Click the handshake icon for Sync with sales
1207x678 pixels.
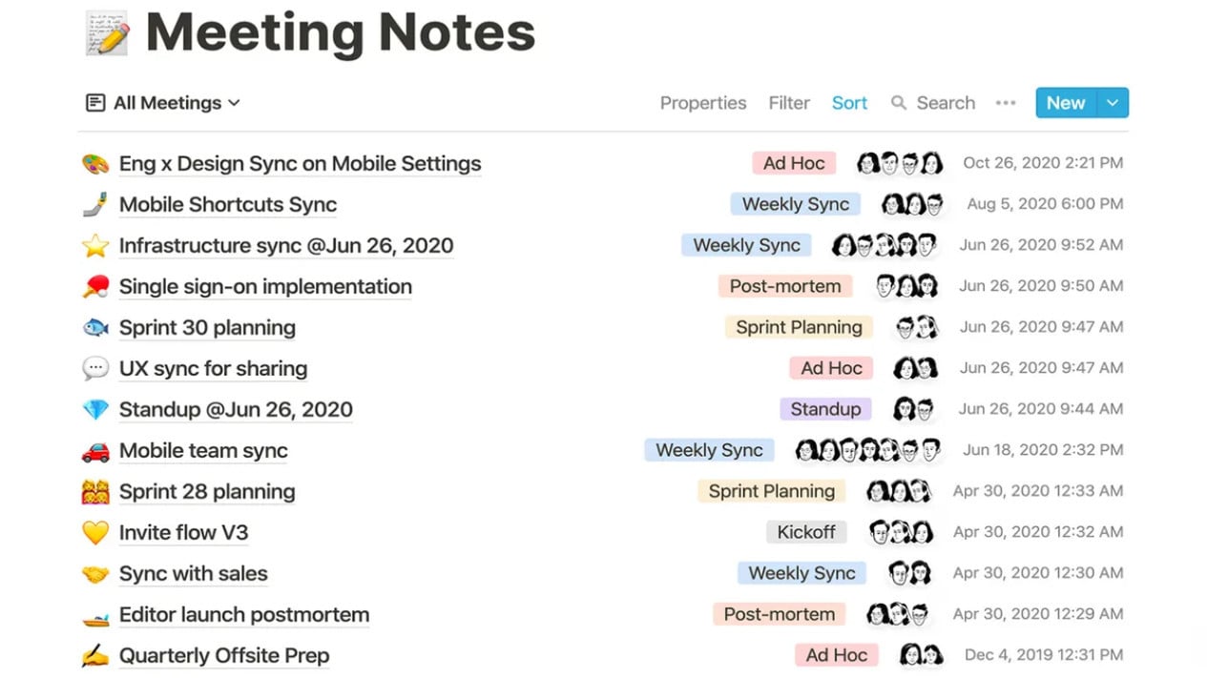click(95, 574)
